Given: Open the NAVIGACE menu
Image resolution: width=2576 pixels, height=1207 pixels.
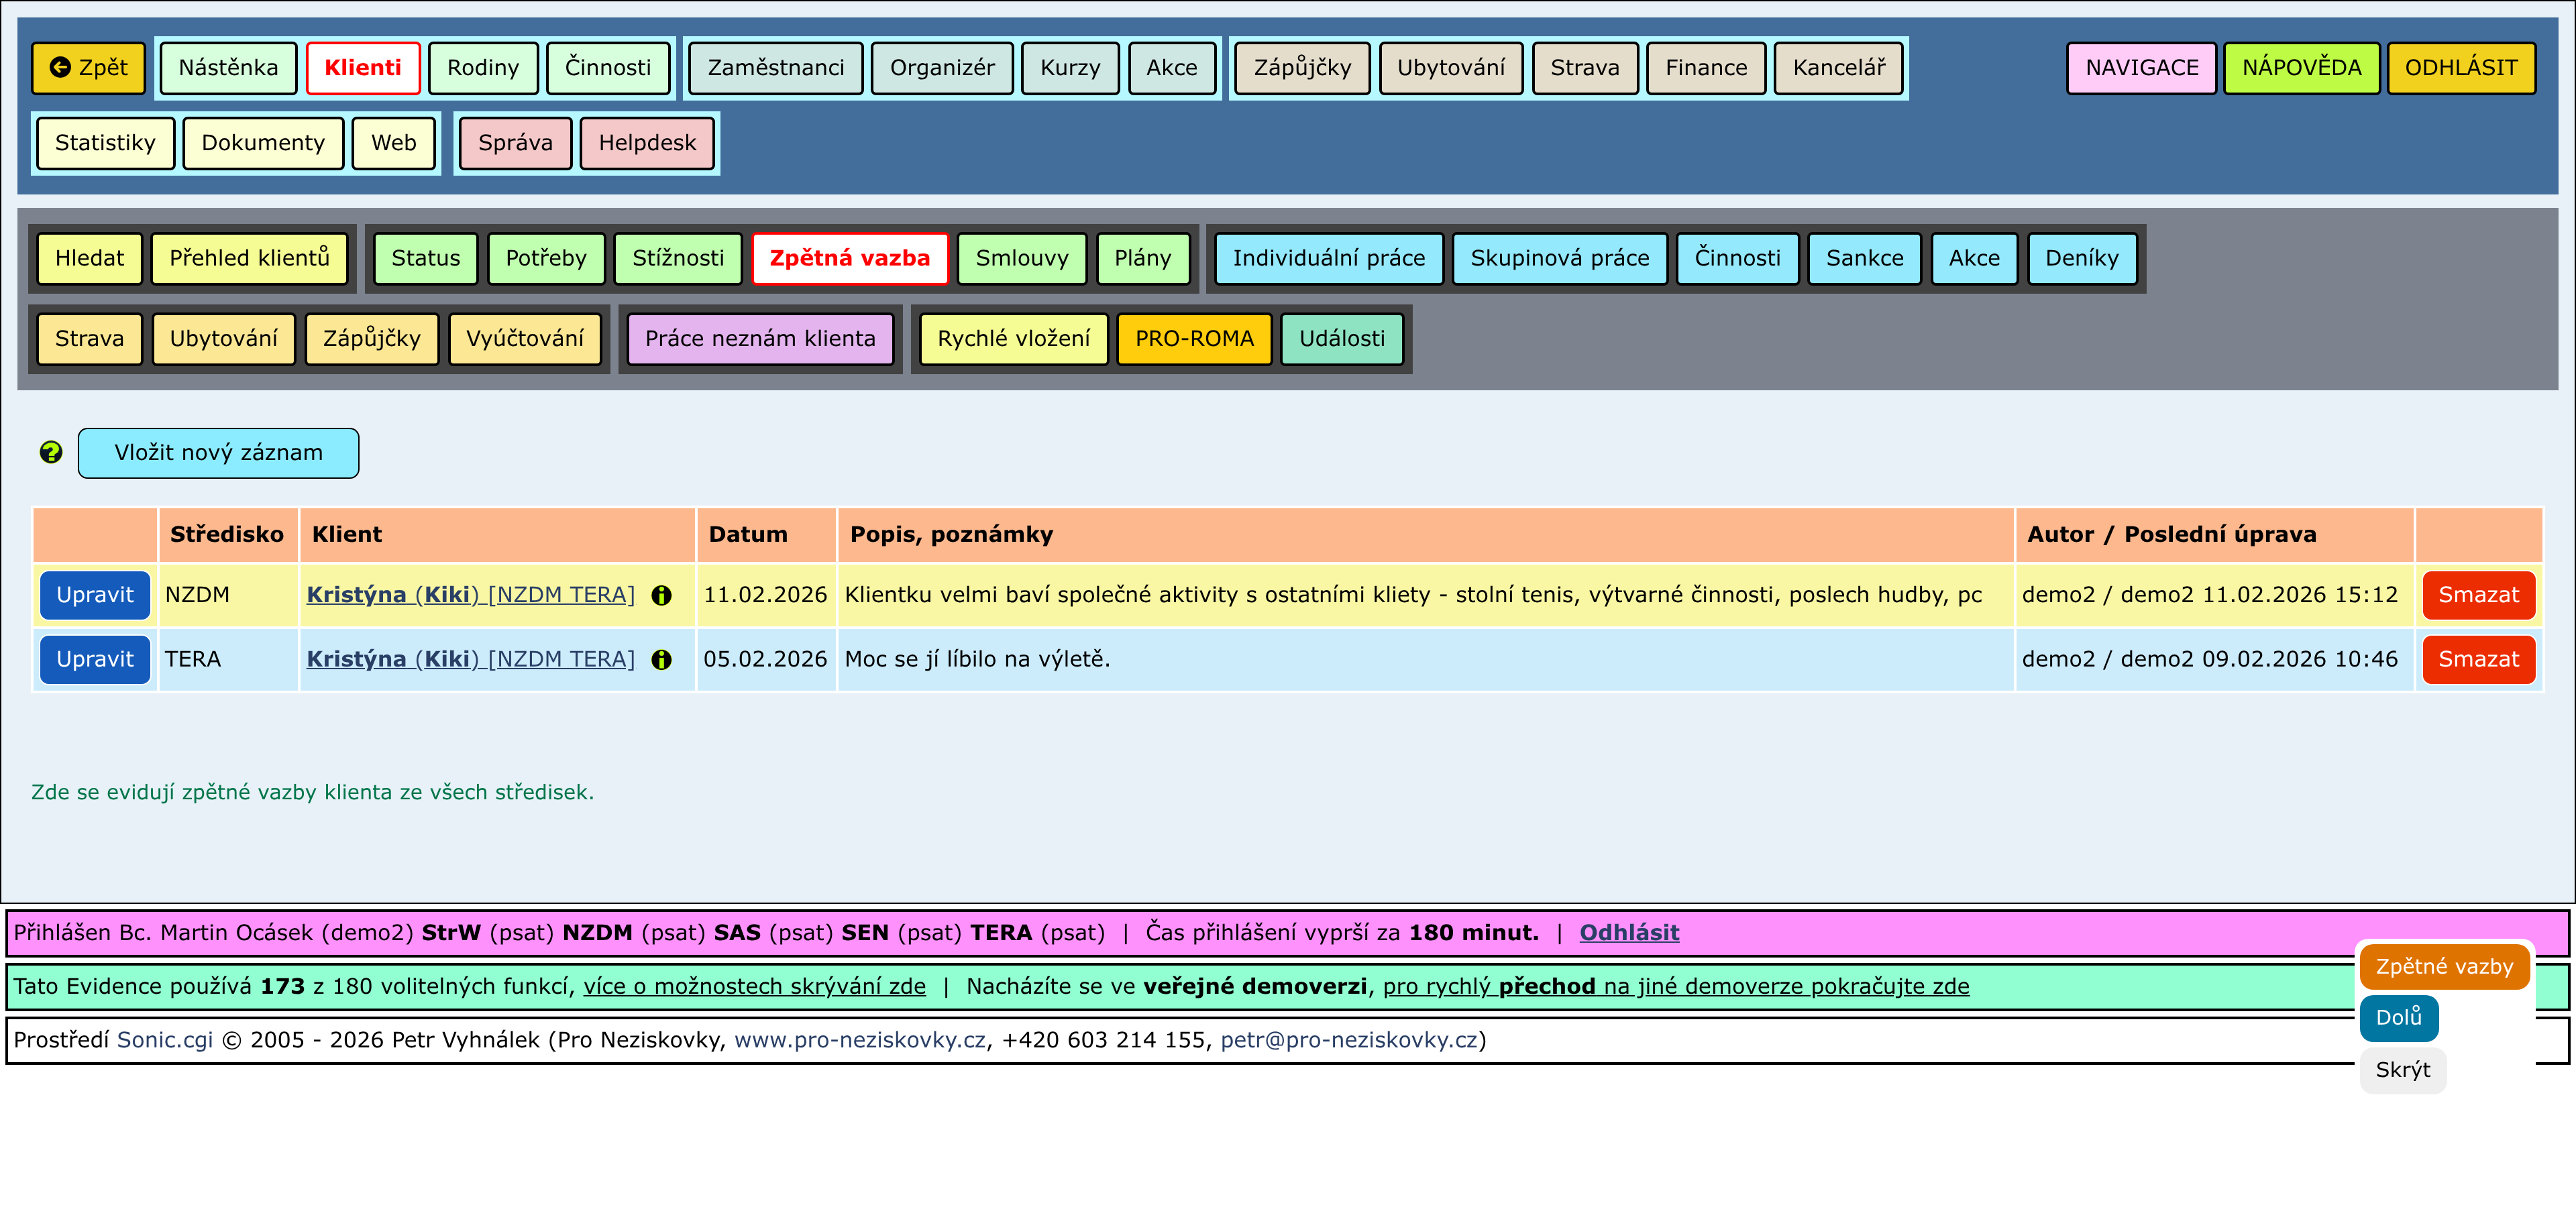Looking at the screenshot, I should click(2141, 68).
